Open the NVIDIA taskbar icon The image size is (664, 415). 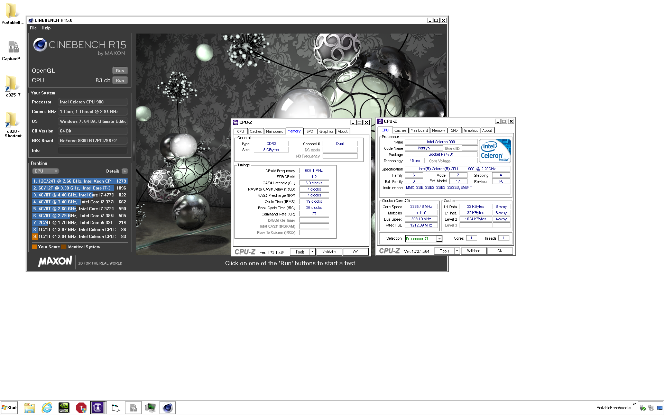64,408
